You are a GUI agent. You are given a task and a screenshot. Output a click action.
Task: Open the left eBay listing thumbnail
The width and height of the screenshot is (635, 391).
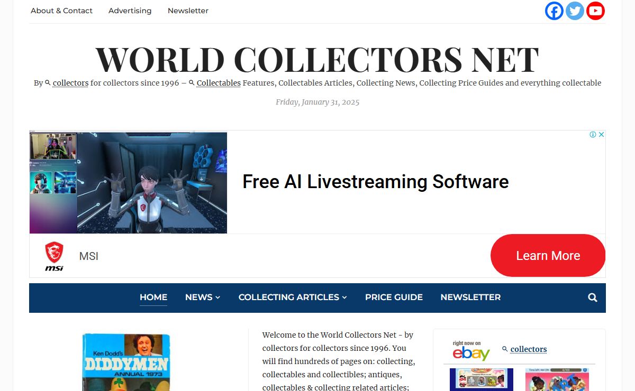[x=482, y=379]
